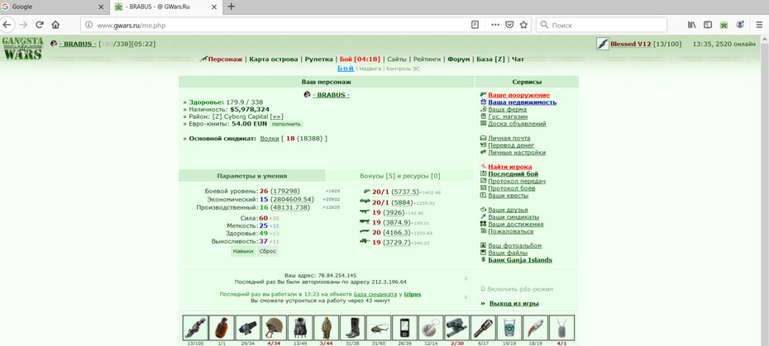Open the mobile phone item 26/39
The height and width of the screenshot is (346, 769).
coord(404,327)
